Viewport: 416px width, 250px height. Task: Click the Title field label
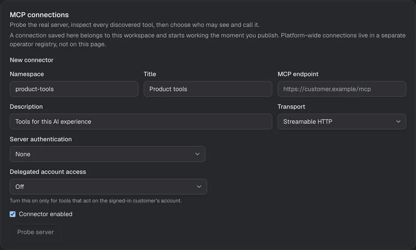[x=150, y=74]
